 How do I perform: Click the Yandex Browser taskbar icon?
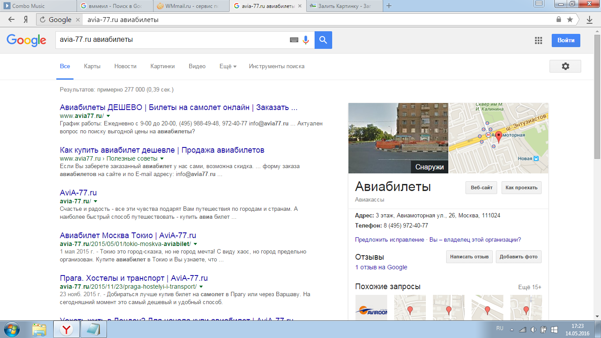point(66,329)
